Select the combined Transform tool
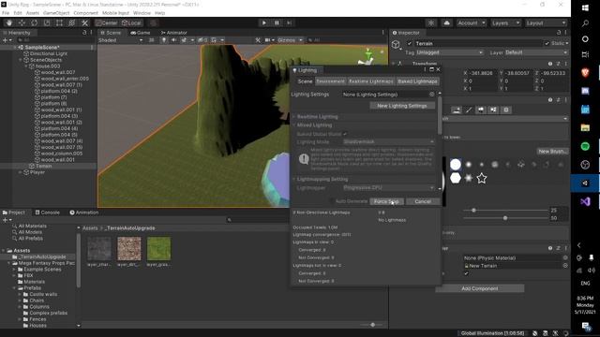600x337 pixels. pos(72,22)
